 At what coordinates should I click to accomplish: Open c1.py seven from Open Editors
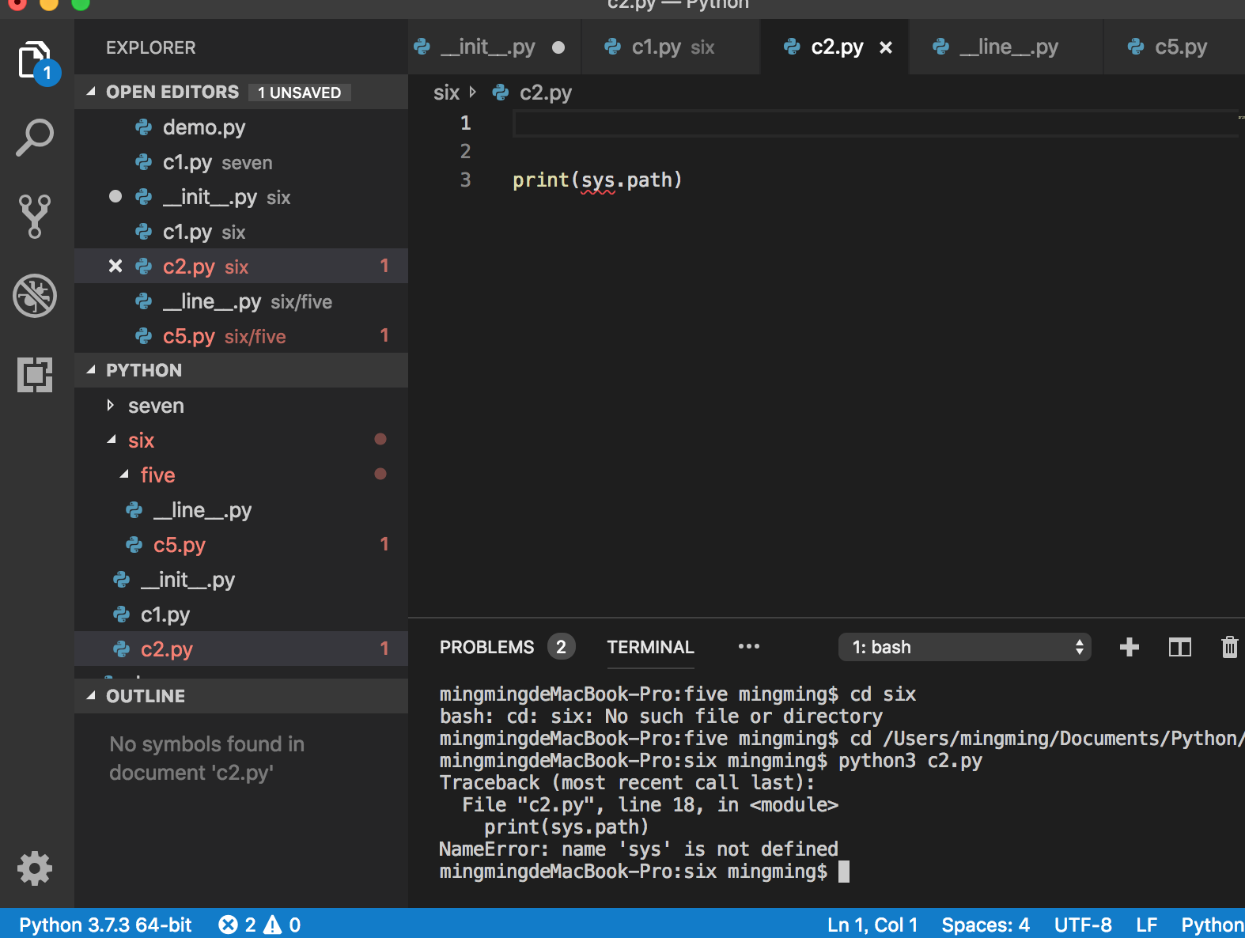point(241,161)
